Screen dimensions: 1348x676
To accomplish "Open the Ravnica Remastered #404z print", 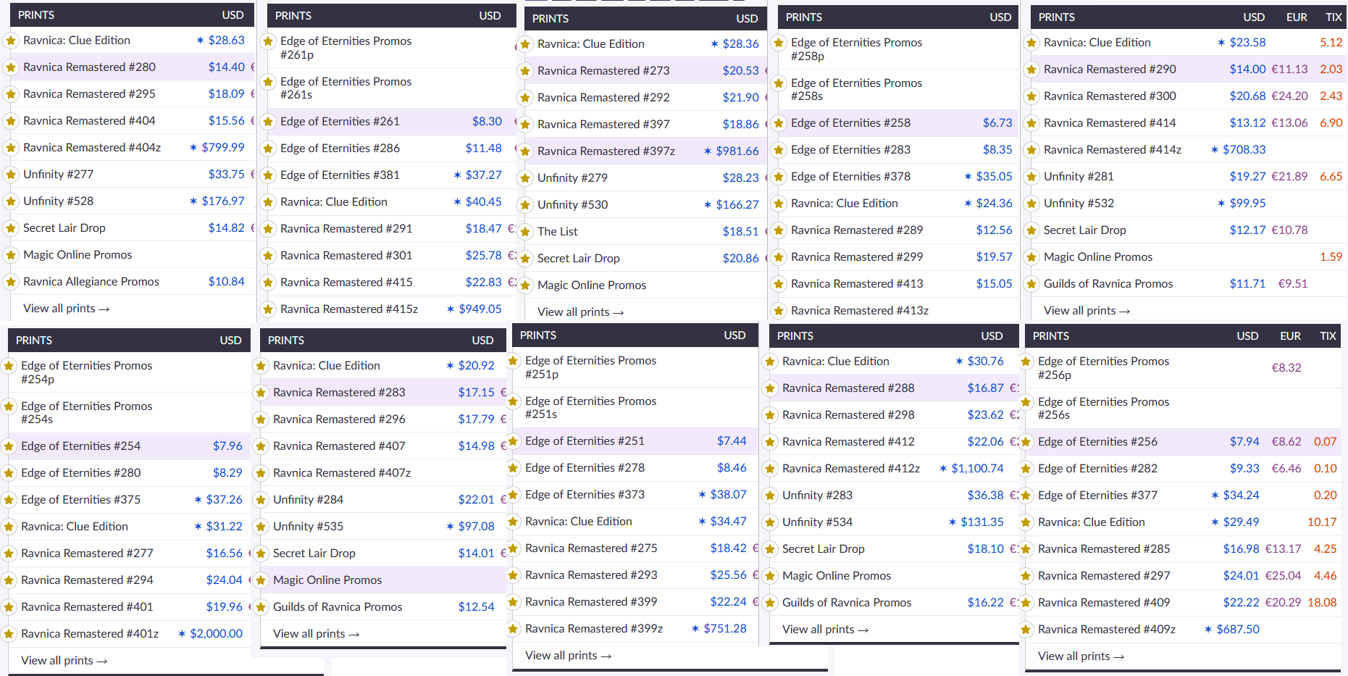I will 92,148.
